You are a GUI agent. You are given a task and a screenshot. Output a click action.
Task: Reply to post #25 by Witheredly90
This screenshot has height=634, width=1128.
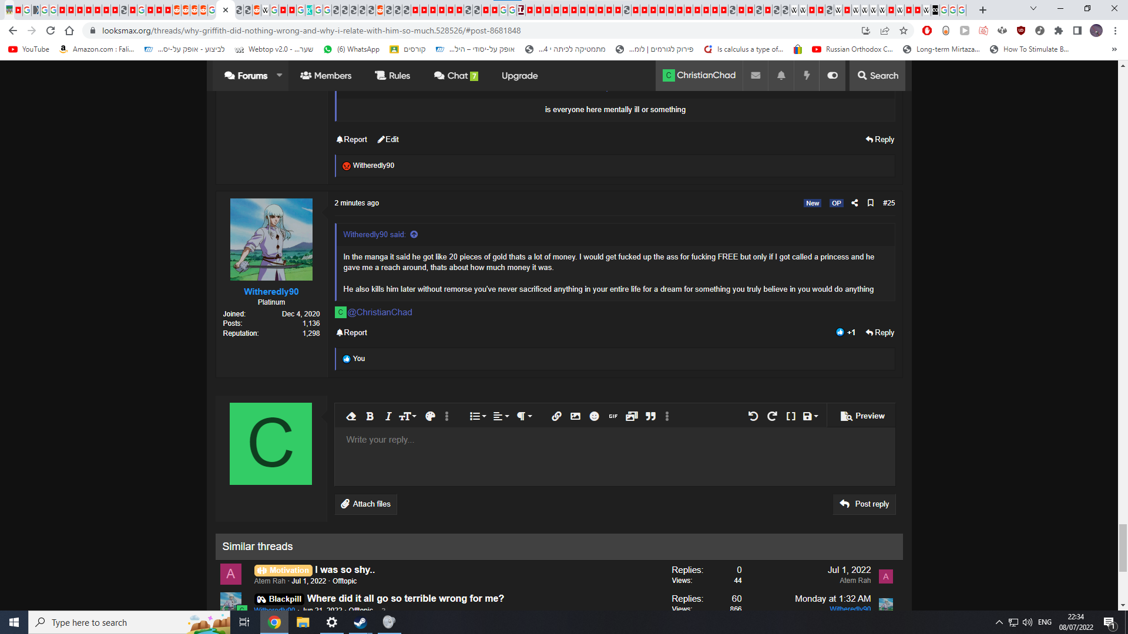tap(879, 332)
